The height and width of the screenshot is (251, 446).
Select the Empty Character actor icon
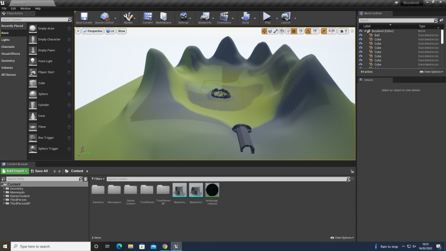33,40
